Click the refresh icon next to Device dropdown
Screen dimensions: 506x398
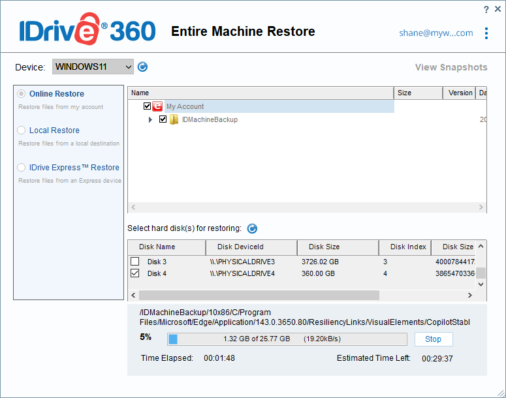[143, 67]
